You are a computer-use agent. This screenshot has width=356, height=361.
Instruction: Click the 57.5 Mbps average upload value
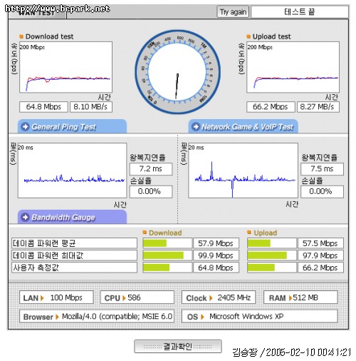tap(320, 243)
